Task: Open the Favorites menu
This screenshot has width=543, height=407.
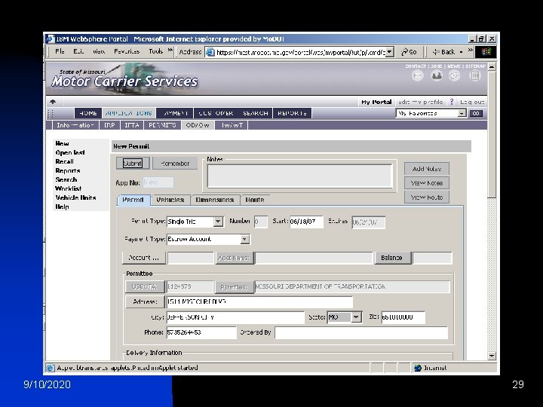Action: (x=127, y=51)
